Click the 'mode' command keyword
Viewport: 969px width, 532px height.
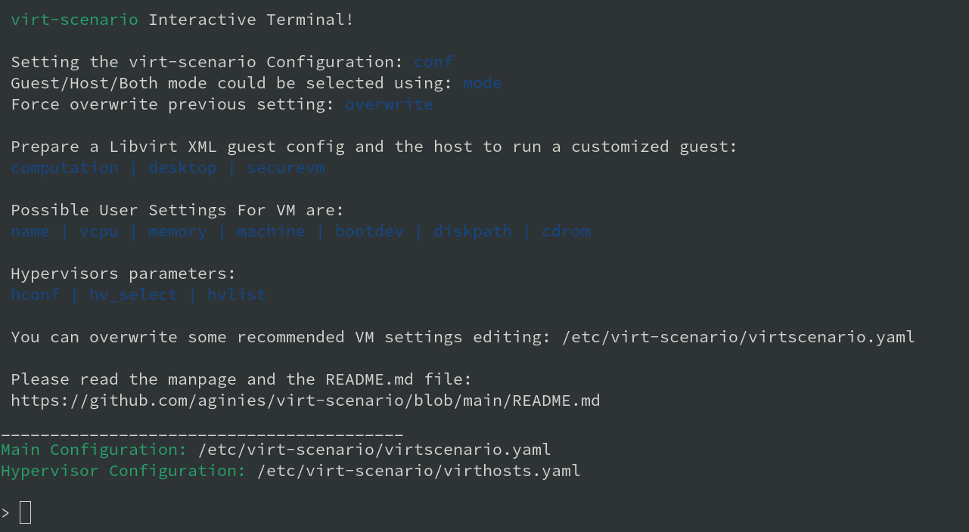(483, 83)
